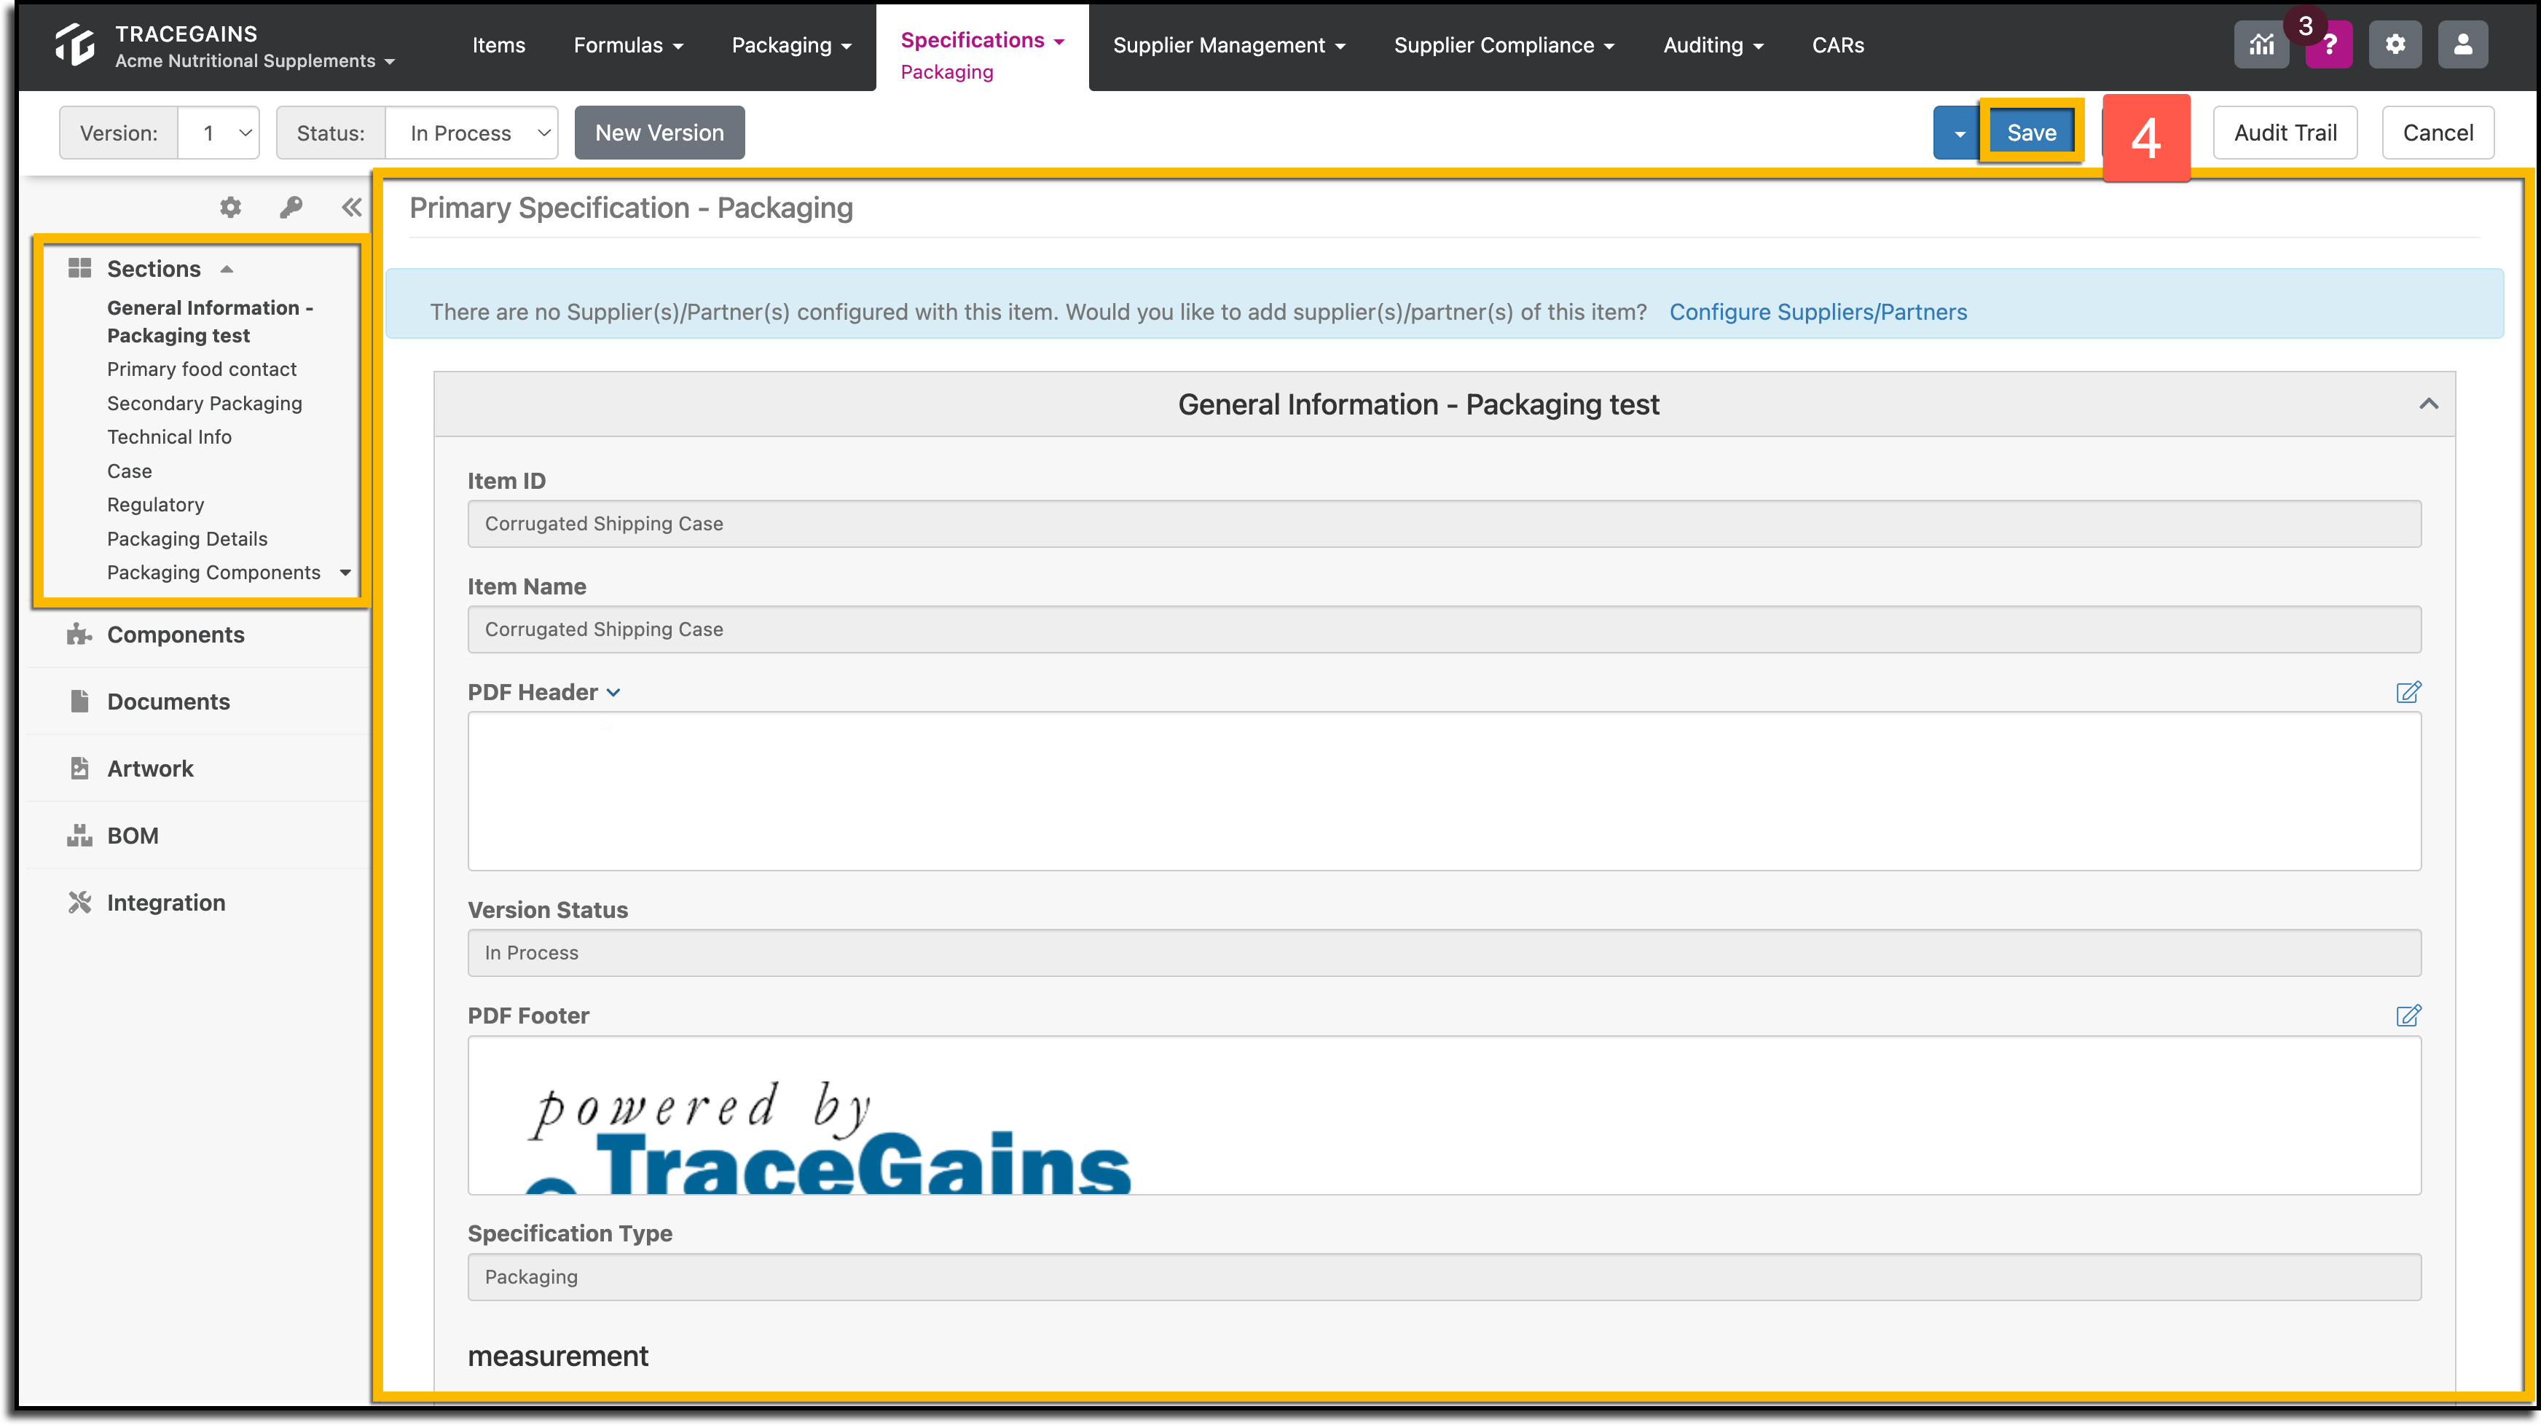Click inside the PDF Header box

(x=1444, y=792)
